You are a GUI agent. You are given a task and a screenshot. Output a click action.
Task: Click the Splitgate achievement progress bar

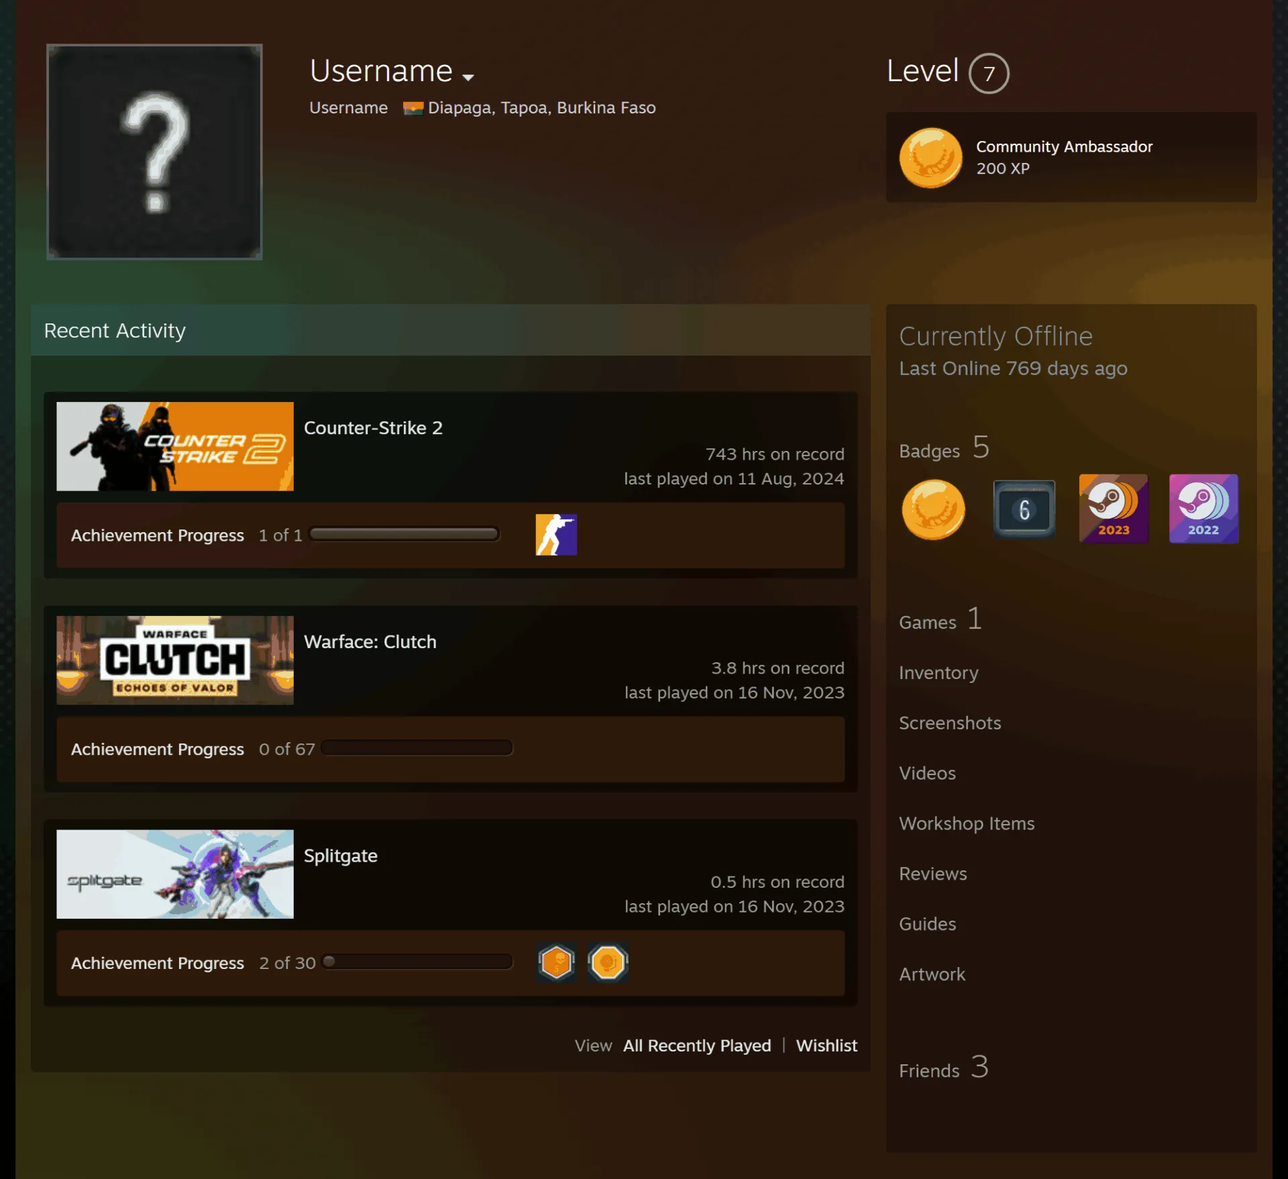coord(417,962)
